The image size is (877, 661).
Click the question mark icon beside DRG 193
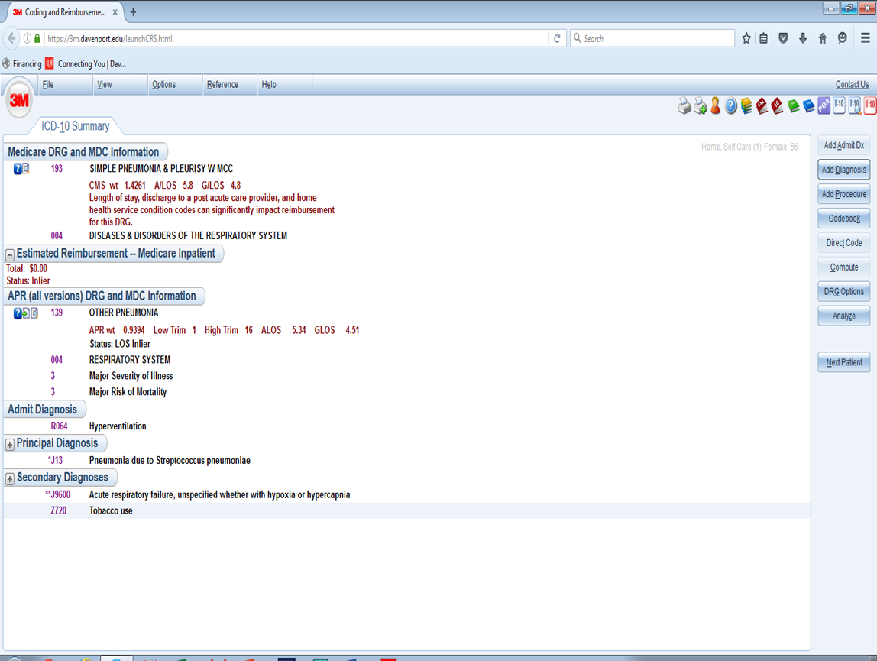tap(18, 168)
